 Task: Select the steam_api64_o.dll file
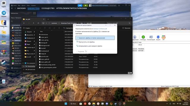coord(45,62)
